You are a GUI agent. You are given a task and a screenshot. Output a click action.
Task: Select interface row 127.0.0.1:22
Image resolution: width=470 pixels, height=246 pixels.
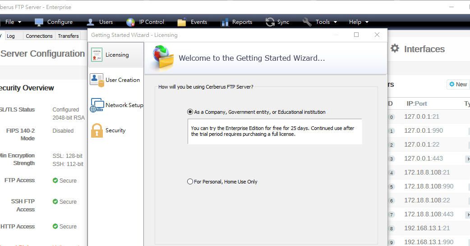pos(429,145)
